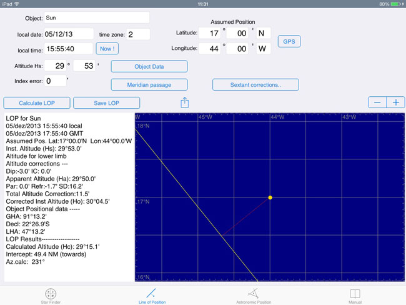
Task: Change the latitude hemisphere N field
Action: coord(264,33)
